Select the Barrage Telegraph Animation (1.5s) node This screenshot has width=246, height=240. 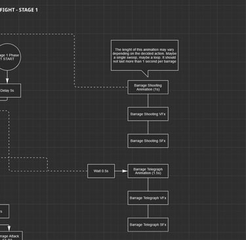[148, 171]
